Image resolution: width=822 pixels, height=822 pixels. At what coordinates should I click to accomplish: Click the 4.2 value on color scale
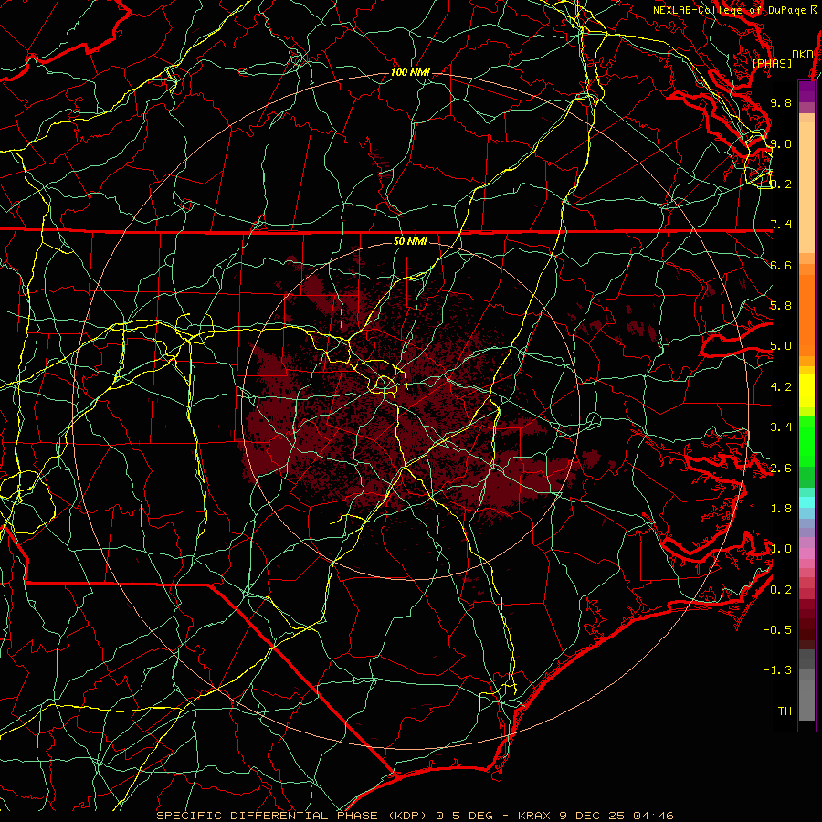(x=781, y=387)
